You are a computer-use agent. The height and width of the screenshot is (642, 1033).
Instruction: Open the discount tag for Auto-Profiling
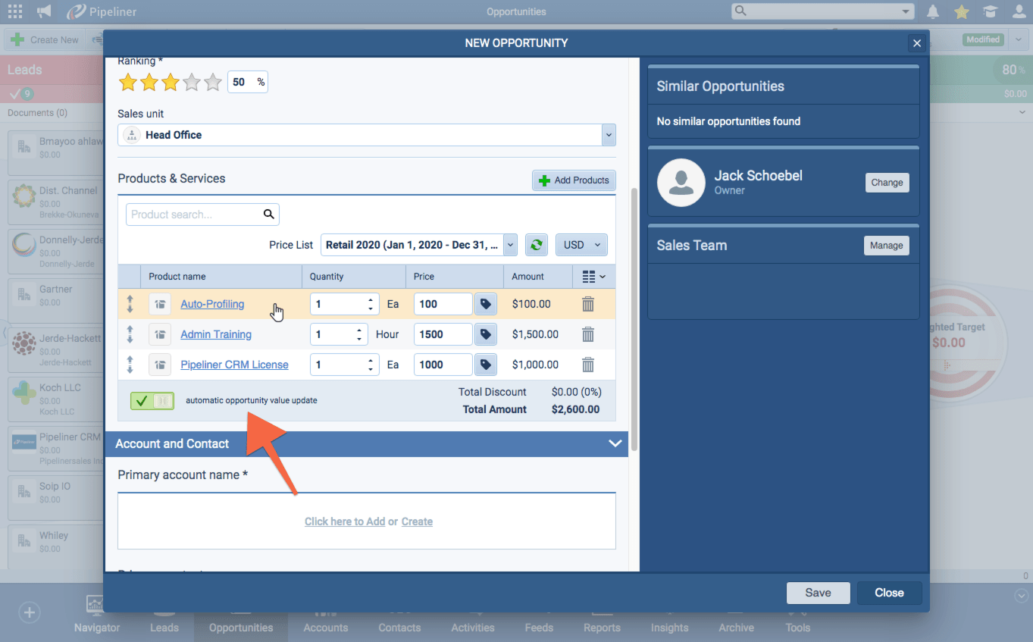pyautogui.click(x=485, y=303)
